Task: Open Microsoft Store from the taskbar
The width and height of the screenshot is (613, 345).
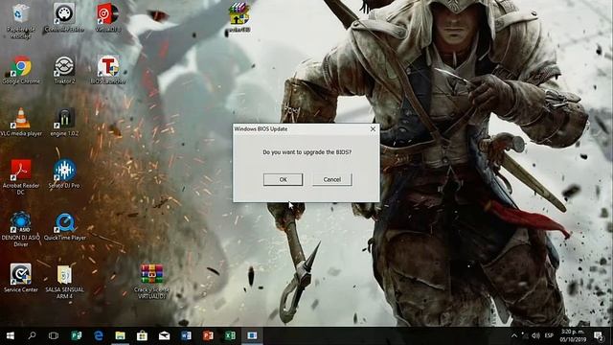Action: [142, 335]
